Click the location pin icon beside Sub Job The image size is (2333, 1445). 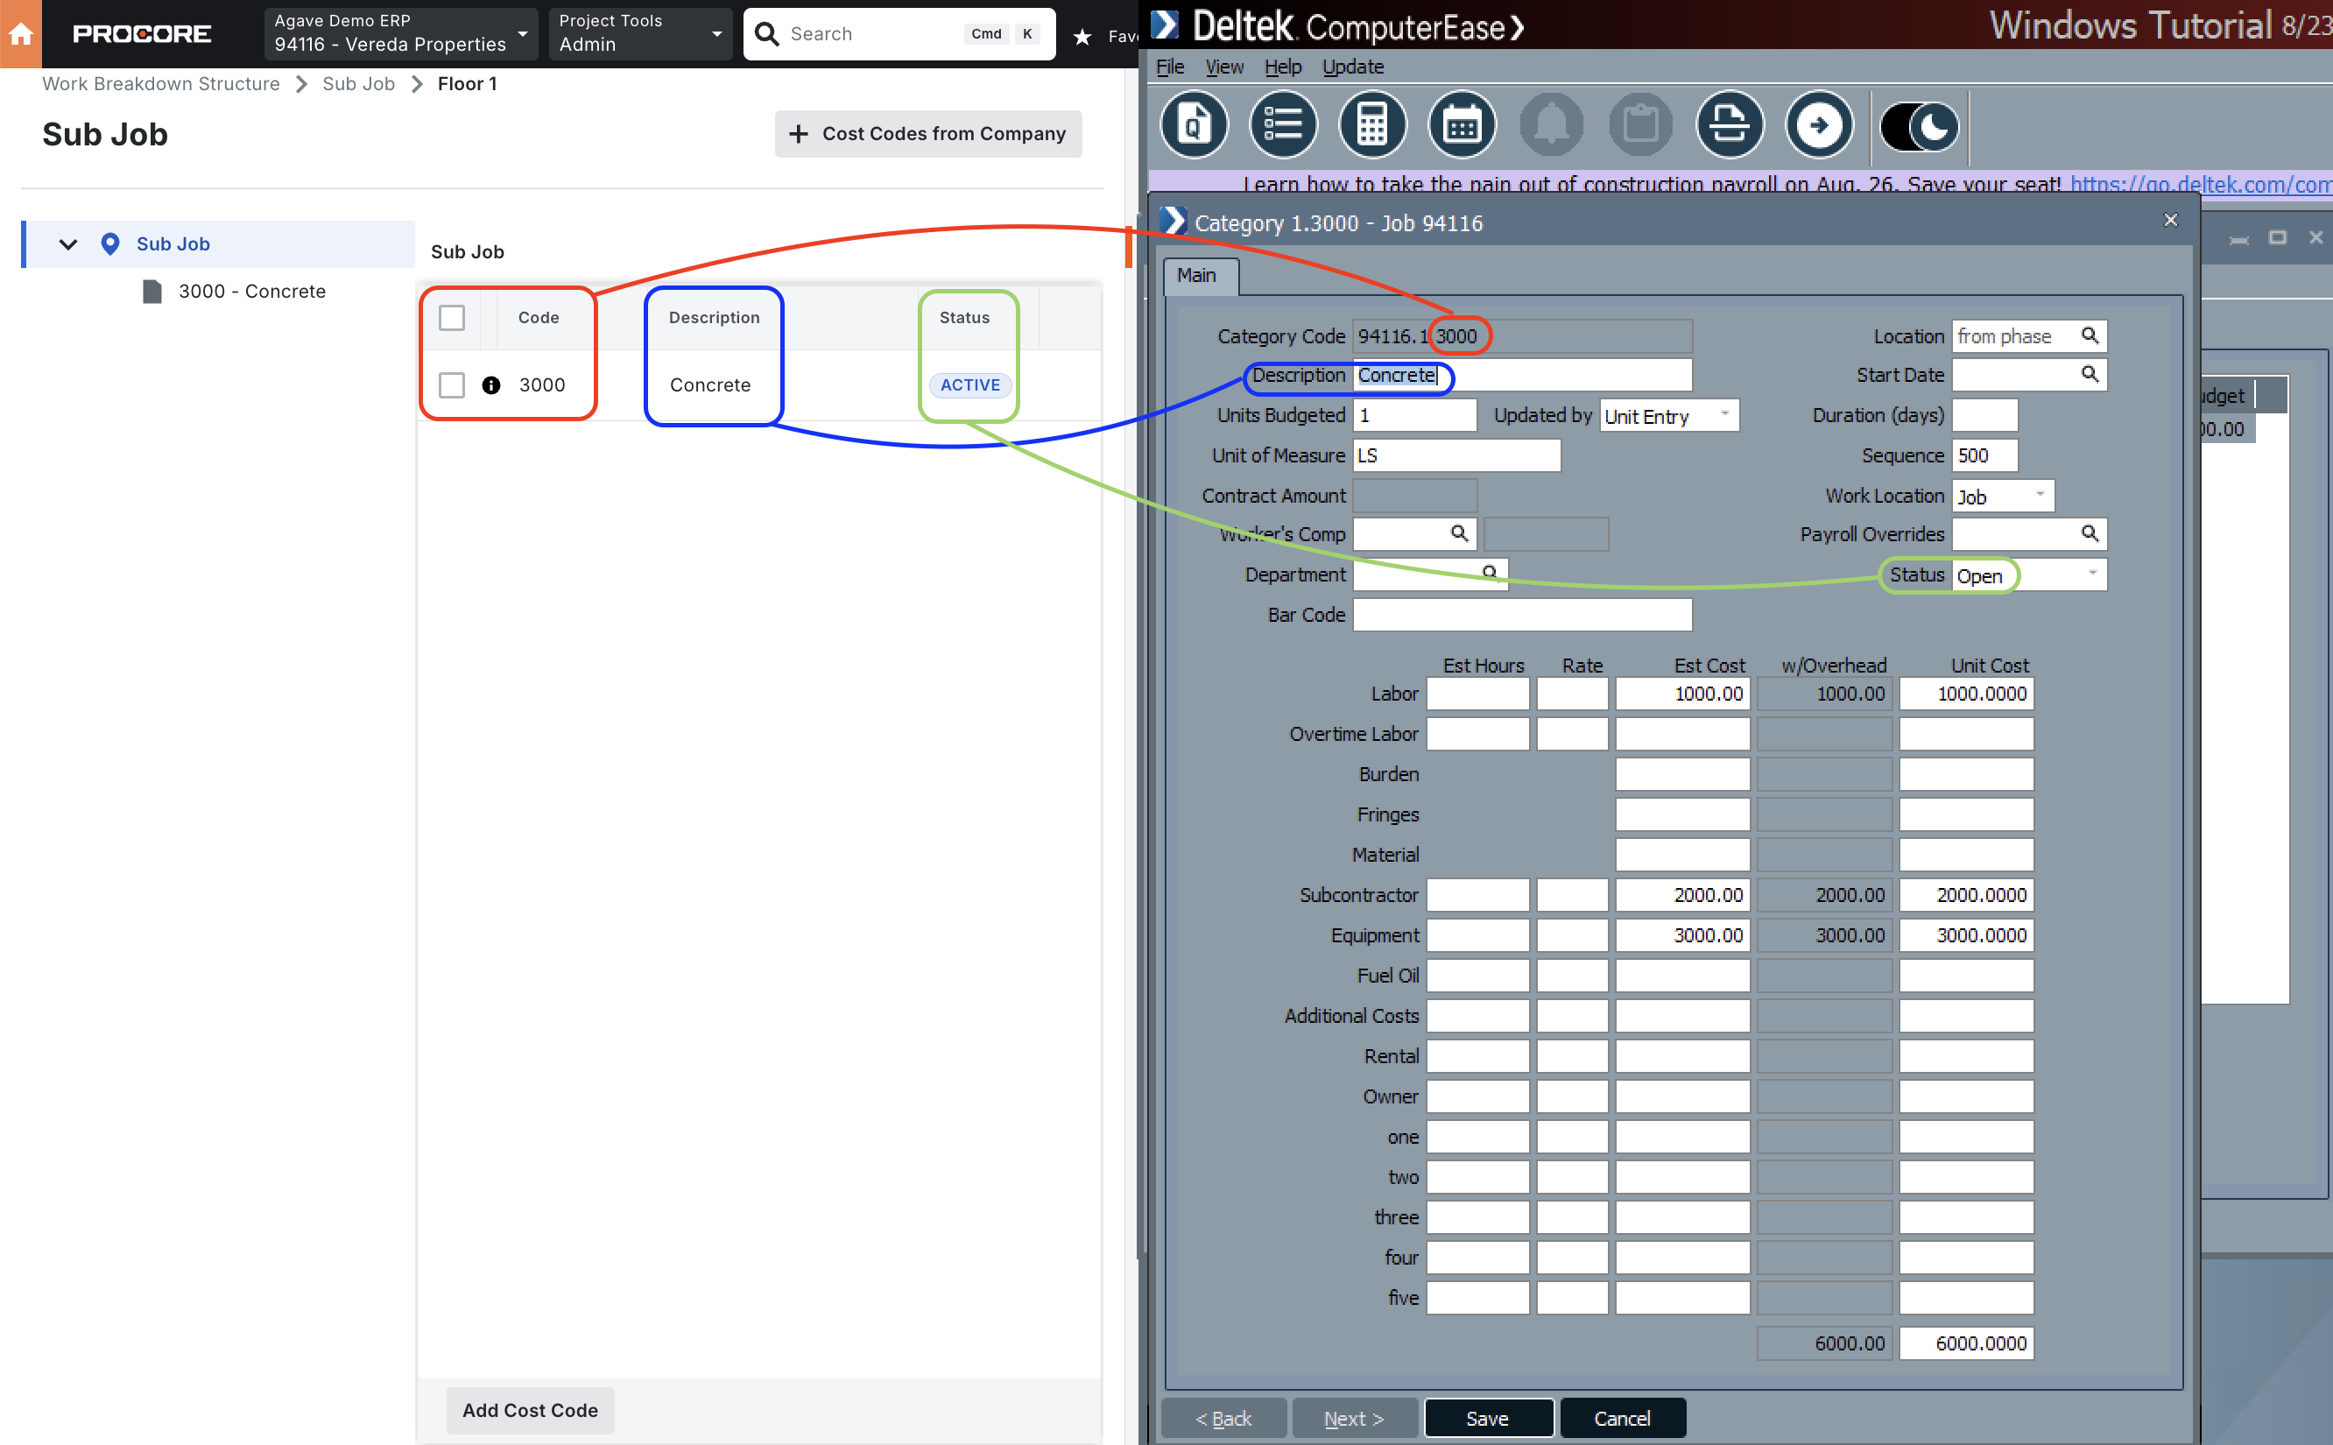click(109, 243)
